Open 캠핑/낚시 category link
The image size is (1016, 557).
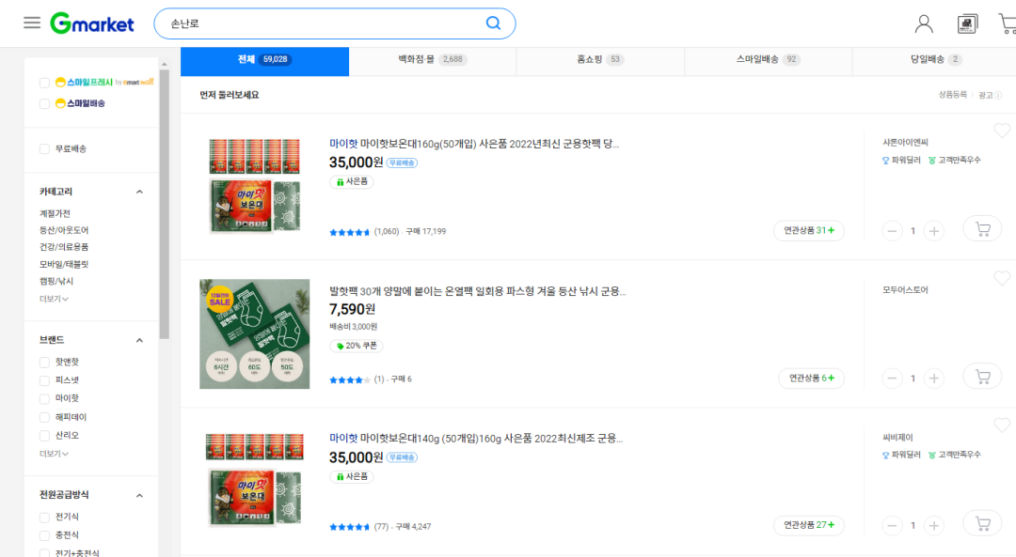coord(56,282)
